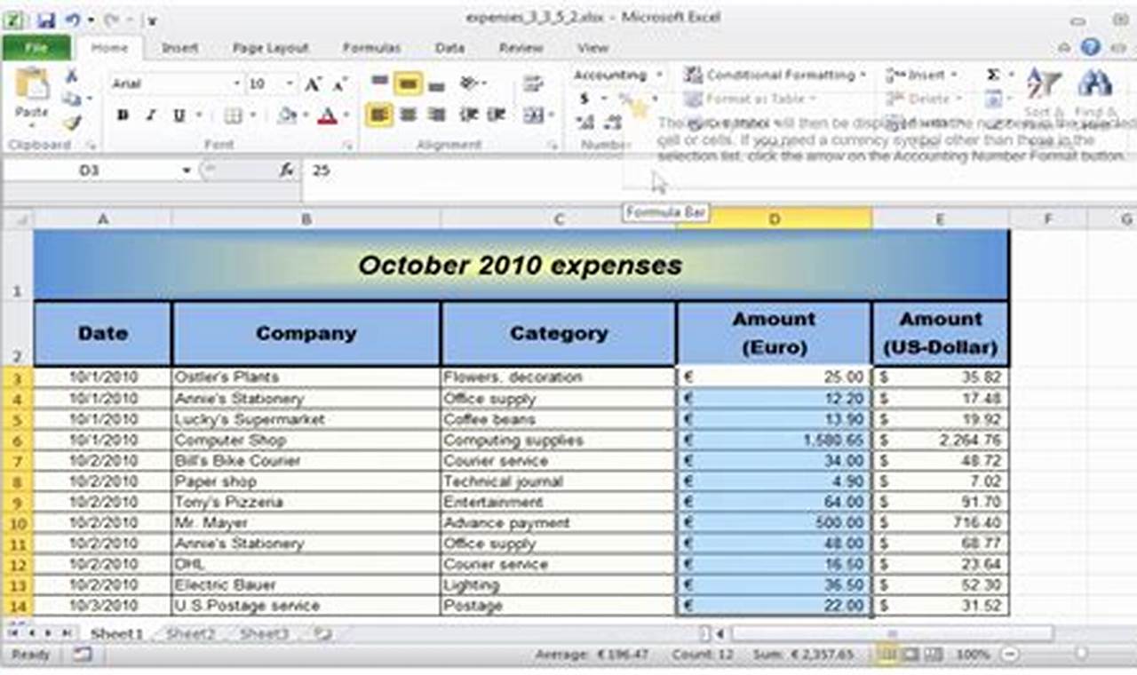Toggle Align Text Right
The image size is (1137, 675).
pos(436,115)
